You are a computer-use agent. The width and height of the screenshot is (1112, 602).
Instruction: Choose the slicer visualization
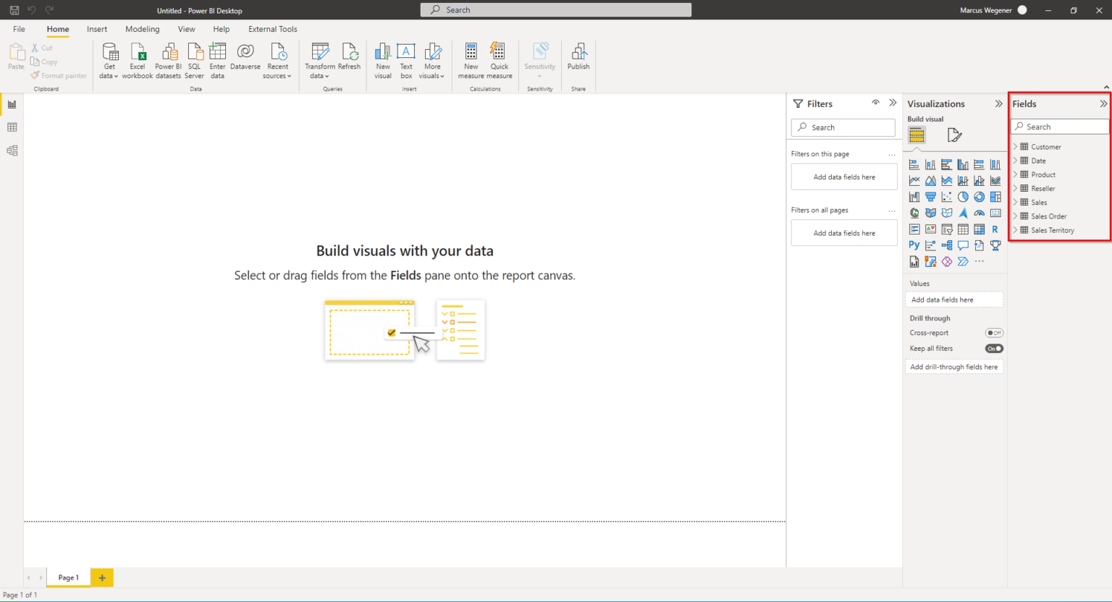tap(947, 229)
